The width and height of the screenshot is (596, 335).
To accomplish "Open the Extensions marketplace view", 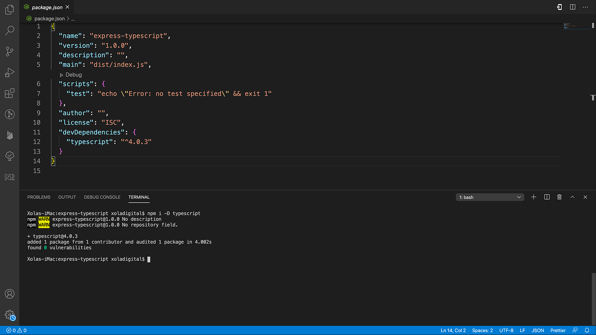I will 9,93.
